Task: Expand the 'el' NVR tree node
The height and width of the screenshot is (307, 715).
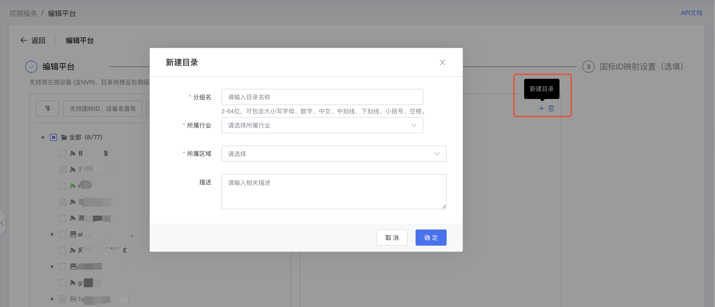Action: click(52, 234)
